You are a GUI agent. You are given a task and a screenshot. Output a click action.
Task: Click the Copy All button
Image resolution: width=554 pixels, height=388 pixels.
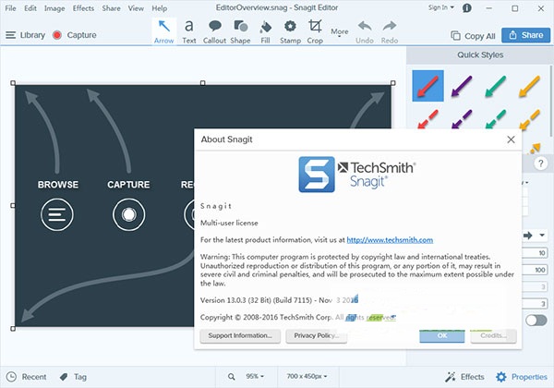[x=473, y=36]
